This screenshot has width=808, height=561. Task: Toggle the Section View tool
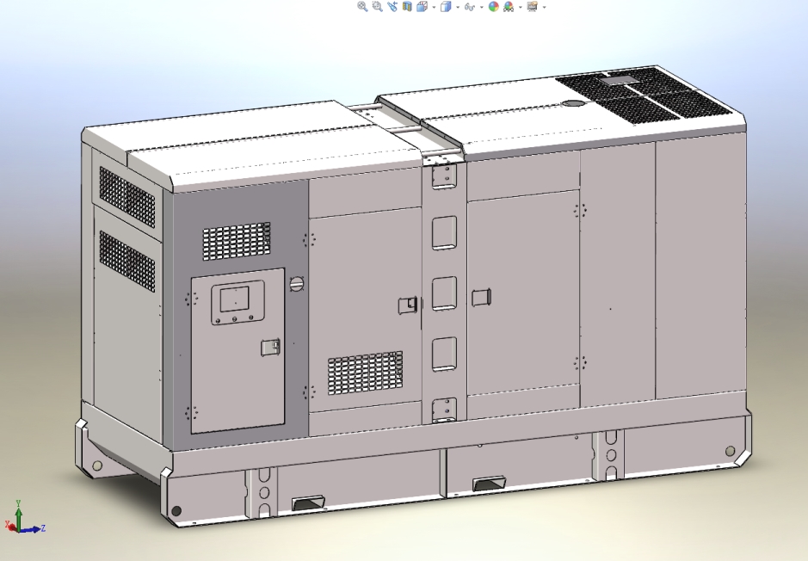407,6
